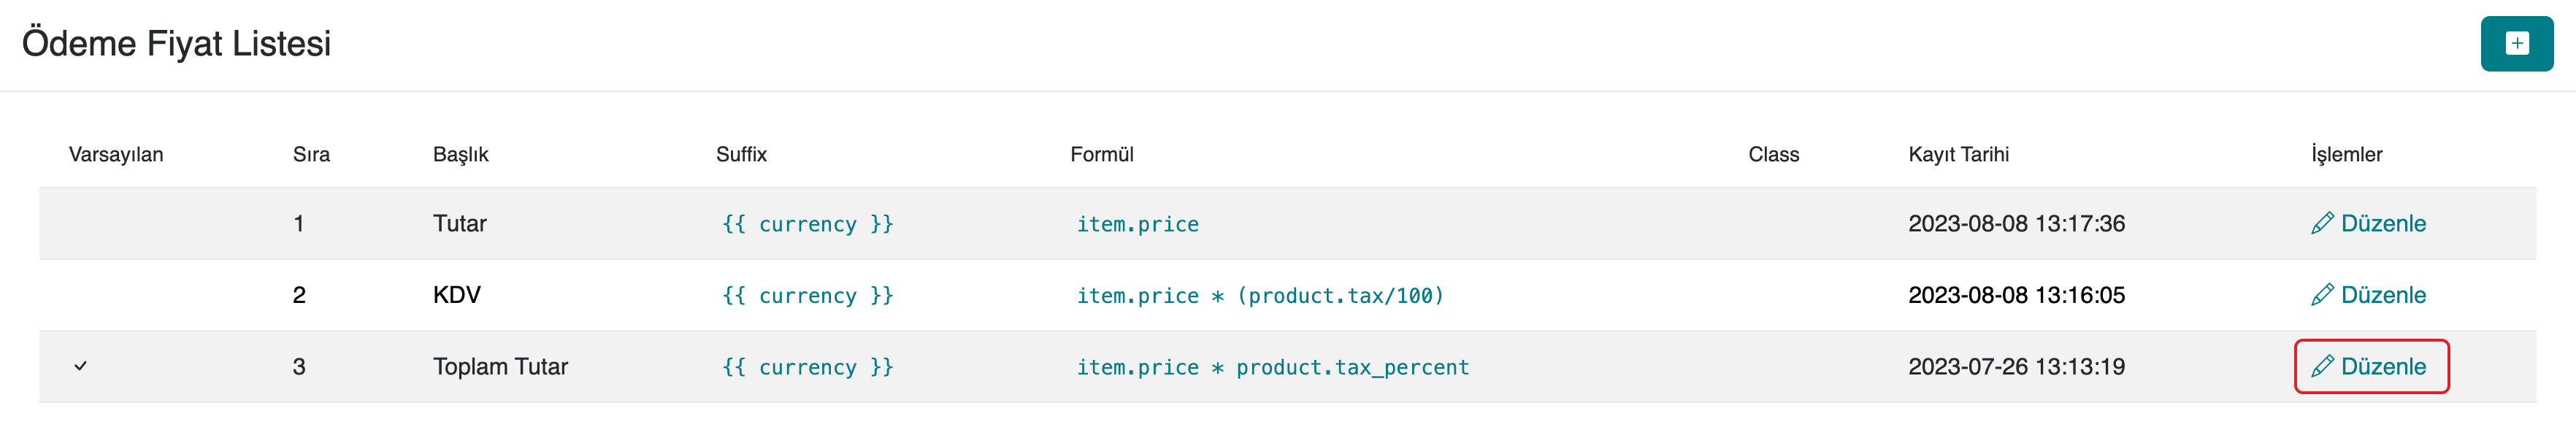Click the 2023-07-26 13:13:19 date cell
Image resolution: width=2576 pixels, height=438 pixels.
tap(2016, 367)
